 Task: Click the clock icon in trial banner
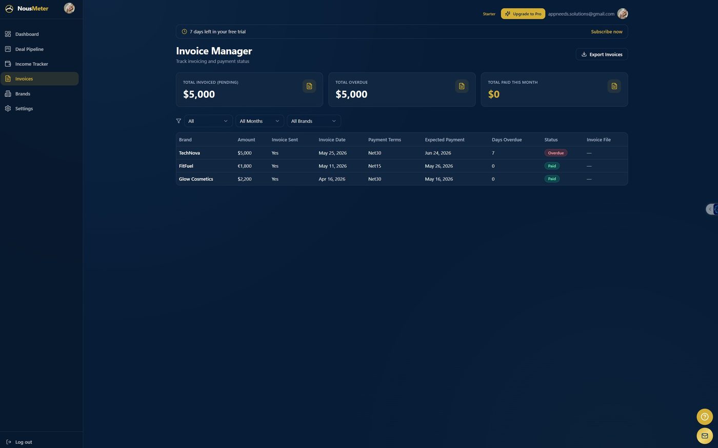(x=184, y=31)
